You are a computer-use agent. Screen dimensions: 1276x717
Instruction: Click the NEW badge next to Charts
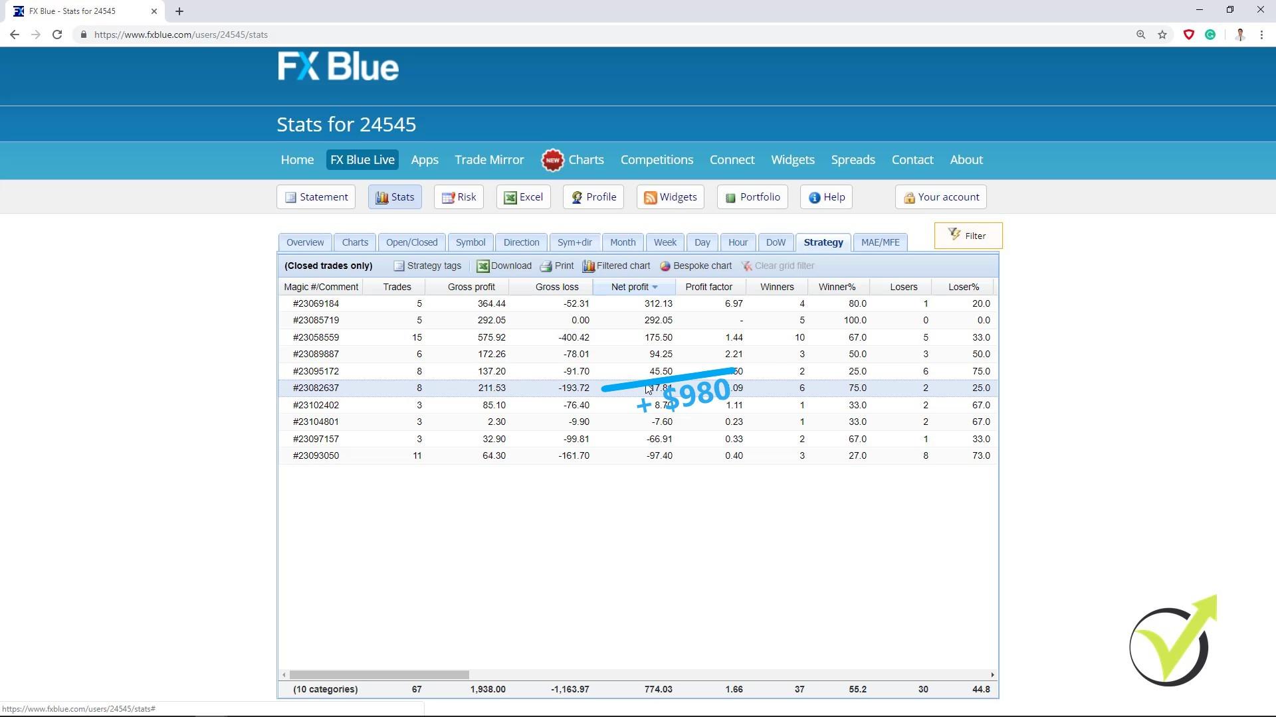pos(552,160)
